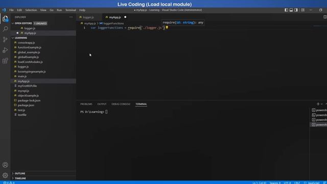Open loadCoreModules.js in the file tree
This screenshot has width=327, height=184.
[x=30, y=62]
